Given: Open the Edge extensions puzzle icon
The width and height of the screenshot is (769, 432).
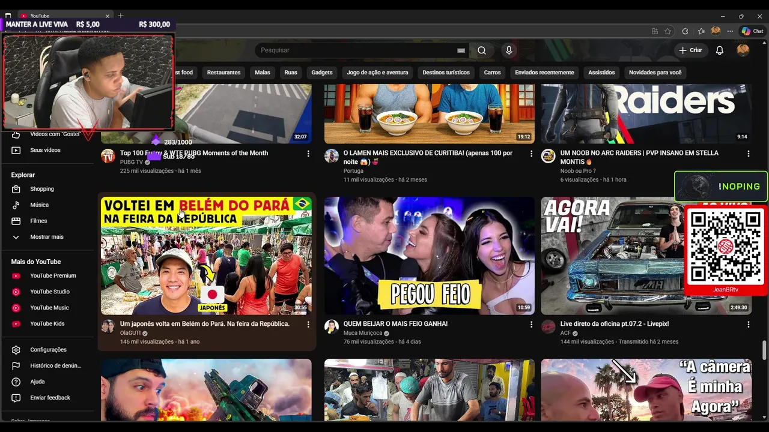Looking at the screenshot, I should 685,31.
